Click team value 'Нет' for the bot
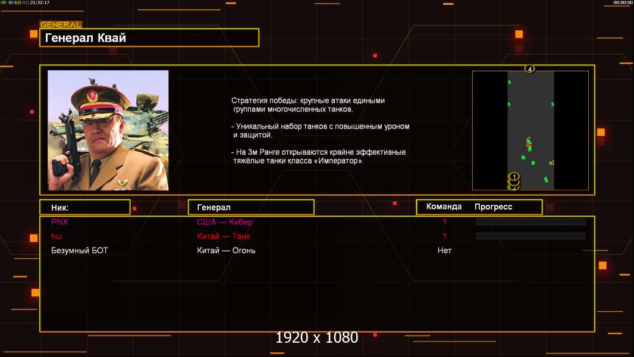 tap(444, 250)
